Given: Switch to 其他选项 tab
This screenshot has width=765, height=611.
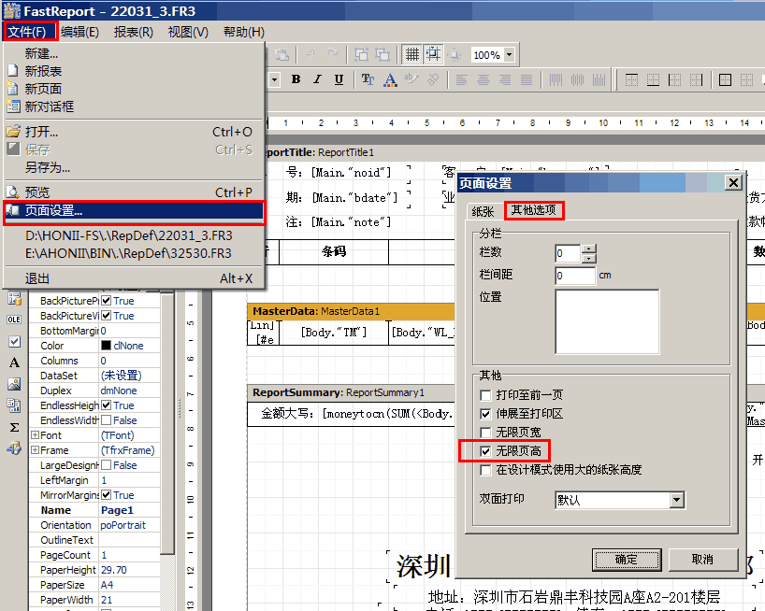Looking at the screenshot, I should pyautogui.click(x=533, y=210).
